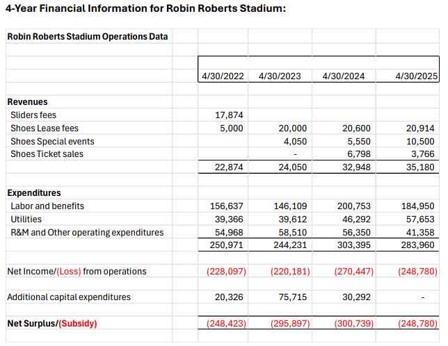448x346 pixels.
Task: Click the Labor and benefits value 156,637
Action: [x=226, y=206]
